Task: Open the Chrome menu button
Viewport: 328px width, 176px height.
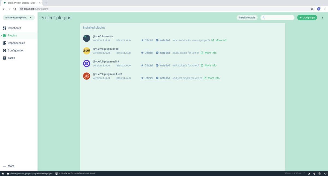Action: (x=324, y=9)
